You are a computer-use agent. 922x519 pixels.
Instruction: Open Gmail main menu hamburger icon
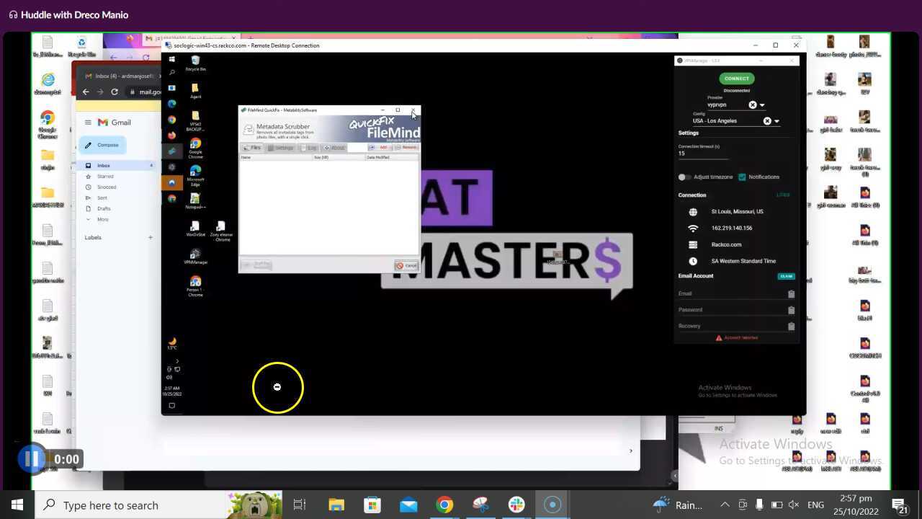tap(88, 123)
